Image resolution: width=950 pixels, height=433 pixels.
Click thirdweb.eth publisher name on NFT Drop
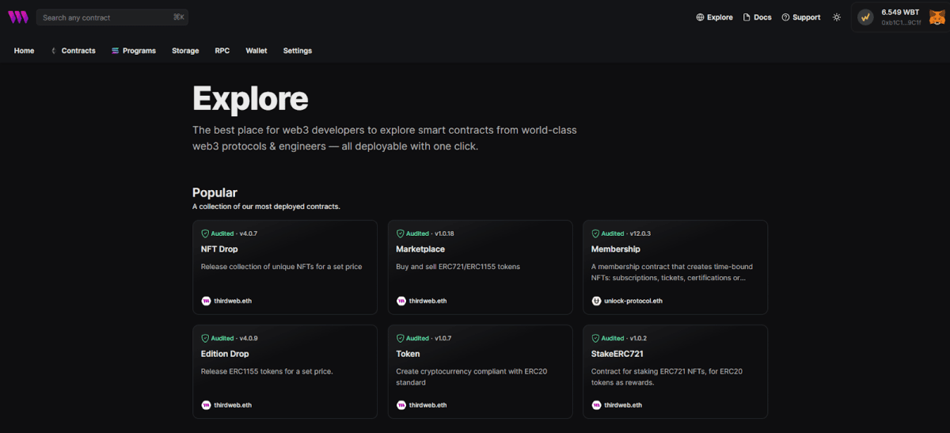coord(232,301)
